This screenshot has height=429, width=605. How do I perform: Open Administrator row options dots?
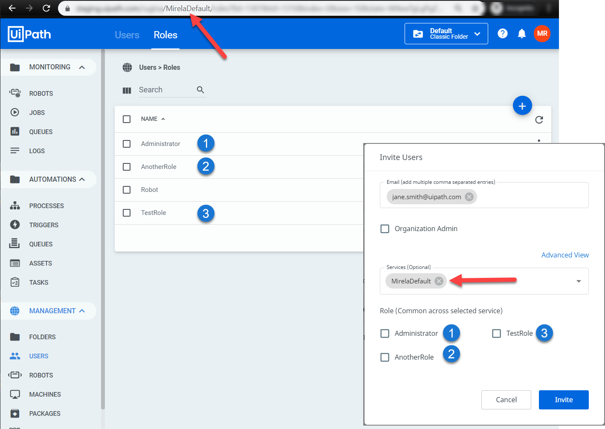tap(539, 141)
